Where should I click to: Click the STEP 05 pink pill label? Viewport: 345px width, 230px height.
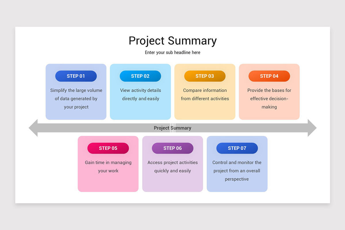coord(108,148)
